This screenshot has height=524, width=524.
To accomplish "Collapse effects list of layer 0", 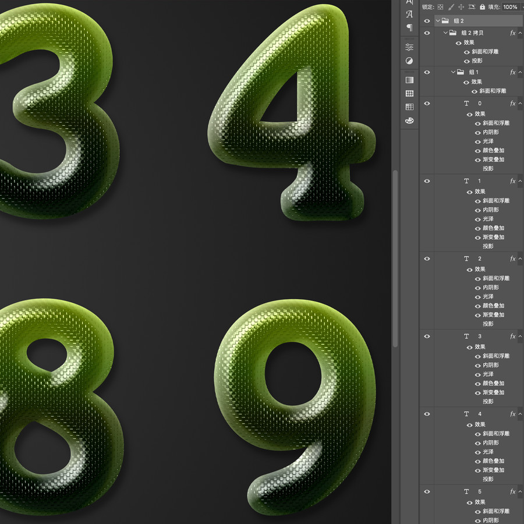I will pos(520,104).
